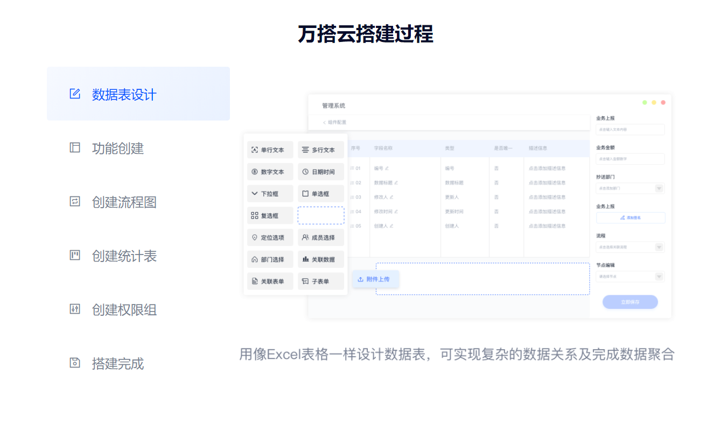Go back via 组件配置 chevron link
This screenshot has height=424, width=721.
tap(334, 123)
